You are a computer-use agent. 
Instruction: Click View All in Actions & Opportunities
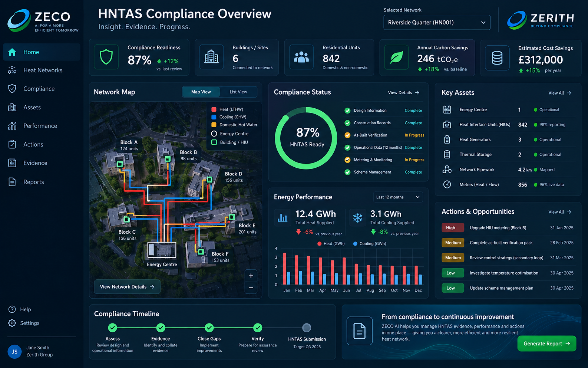(560, 212)
